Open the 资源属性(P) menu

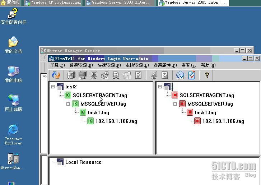point(165,65)
